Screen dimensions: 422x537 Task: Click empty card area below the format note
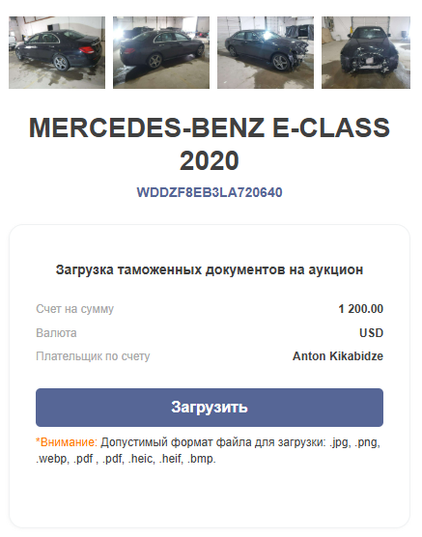[210, 496]
